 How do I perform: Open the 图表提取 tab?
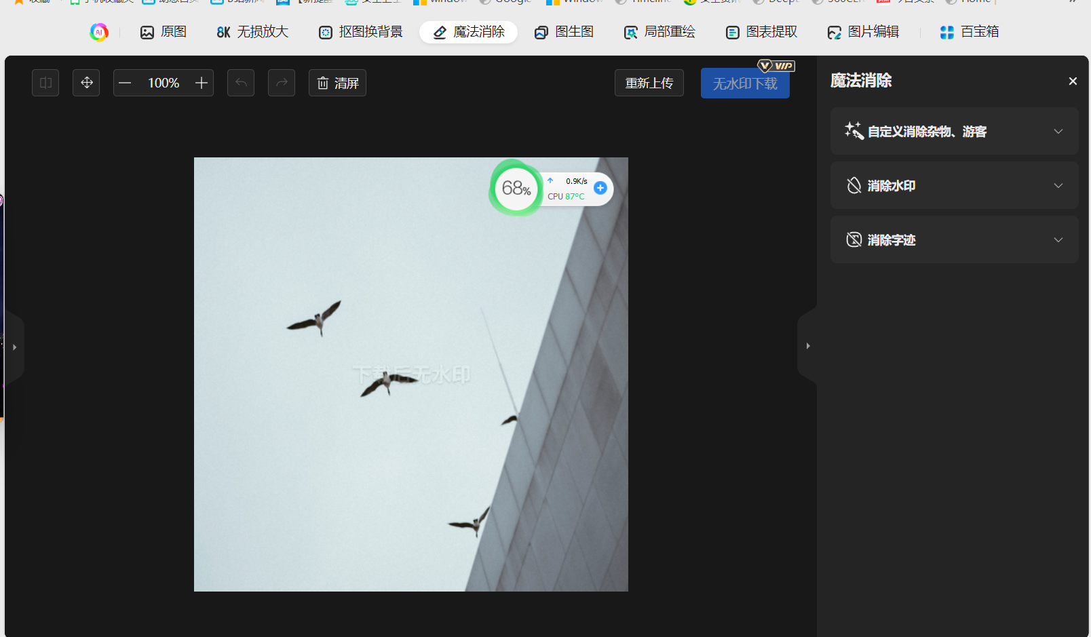[761, 32]
